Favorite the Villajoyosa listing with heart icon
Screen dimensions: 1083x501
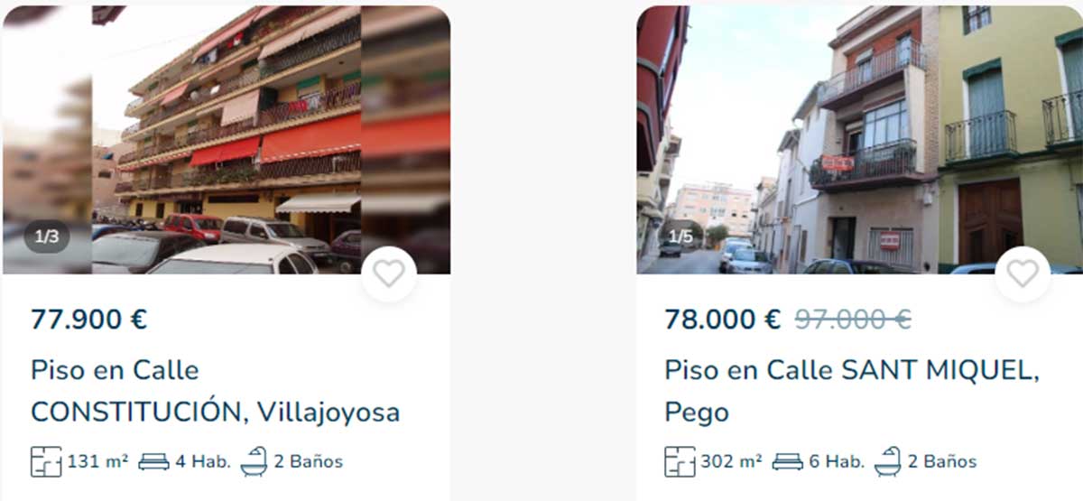point(389,274)
